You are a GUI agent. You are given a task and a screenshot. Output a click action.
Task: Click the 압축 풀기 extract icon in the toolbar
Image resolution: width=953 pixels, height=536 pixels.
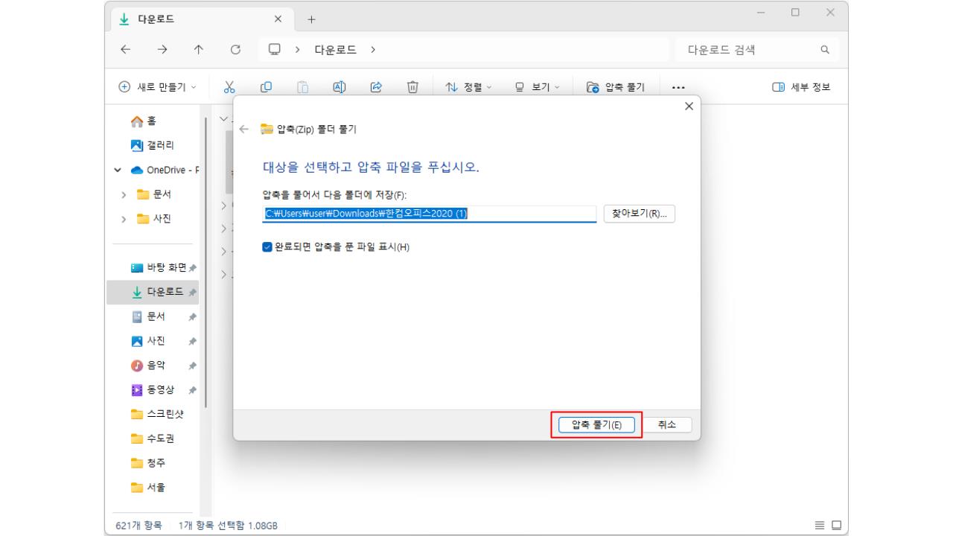pos(593,86)
